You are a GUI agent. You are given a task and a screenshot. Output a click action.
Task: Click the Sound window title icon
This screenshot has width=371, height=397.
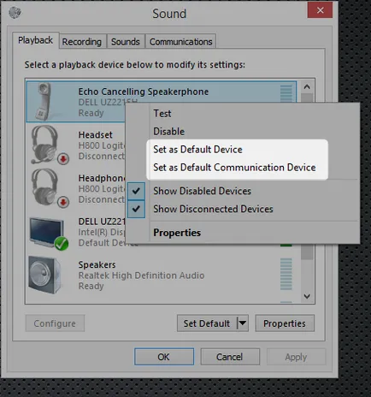pyautogui.click(x=15, y=12)
